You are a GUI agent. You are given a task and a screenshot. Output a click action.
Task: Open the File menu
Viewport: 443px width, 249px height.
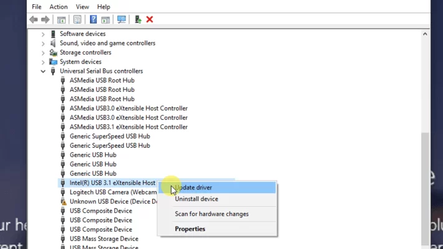[x=37, y=7]
